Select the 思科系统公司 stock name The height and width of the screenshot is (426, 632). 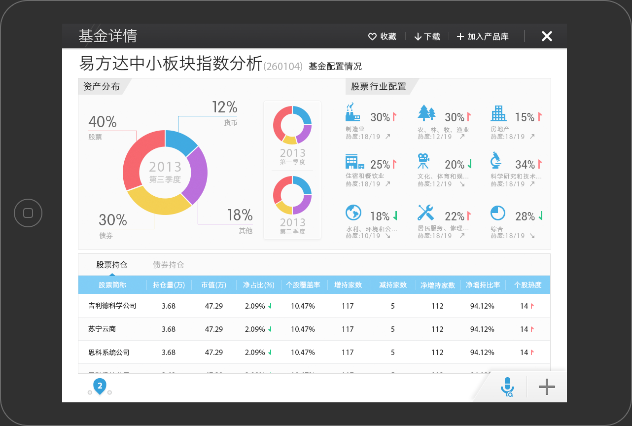coord(109,353)
